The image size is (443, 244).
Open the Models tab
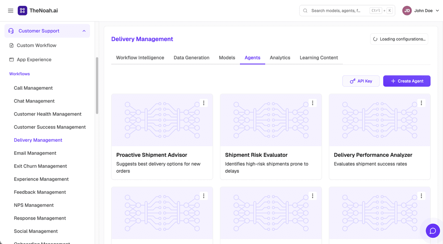pos(227,58)
